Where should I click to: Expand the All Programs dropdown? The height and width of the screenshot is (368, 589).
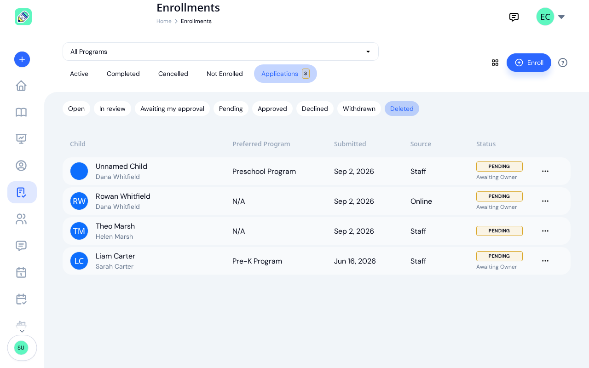pos(220,52)
